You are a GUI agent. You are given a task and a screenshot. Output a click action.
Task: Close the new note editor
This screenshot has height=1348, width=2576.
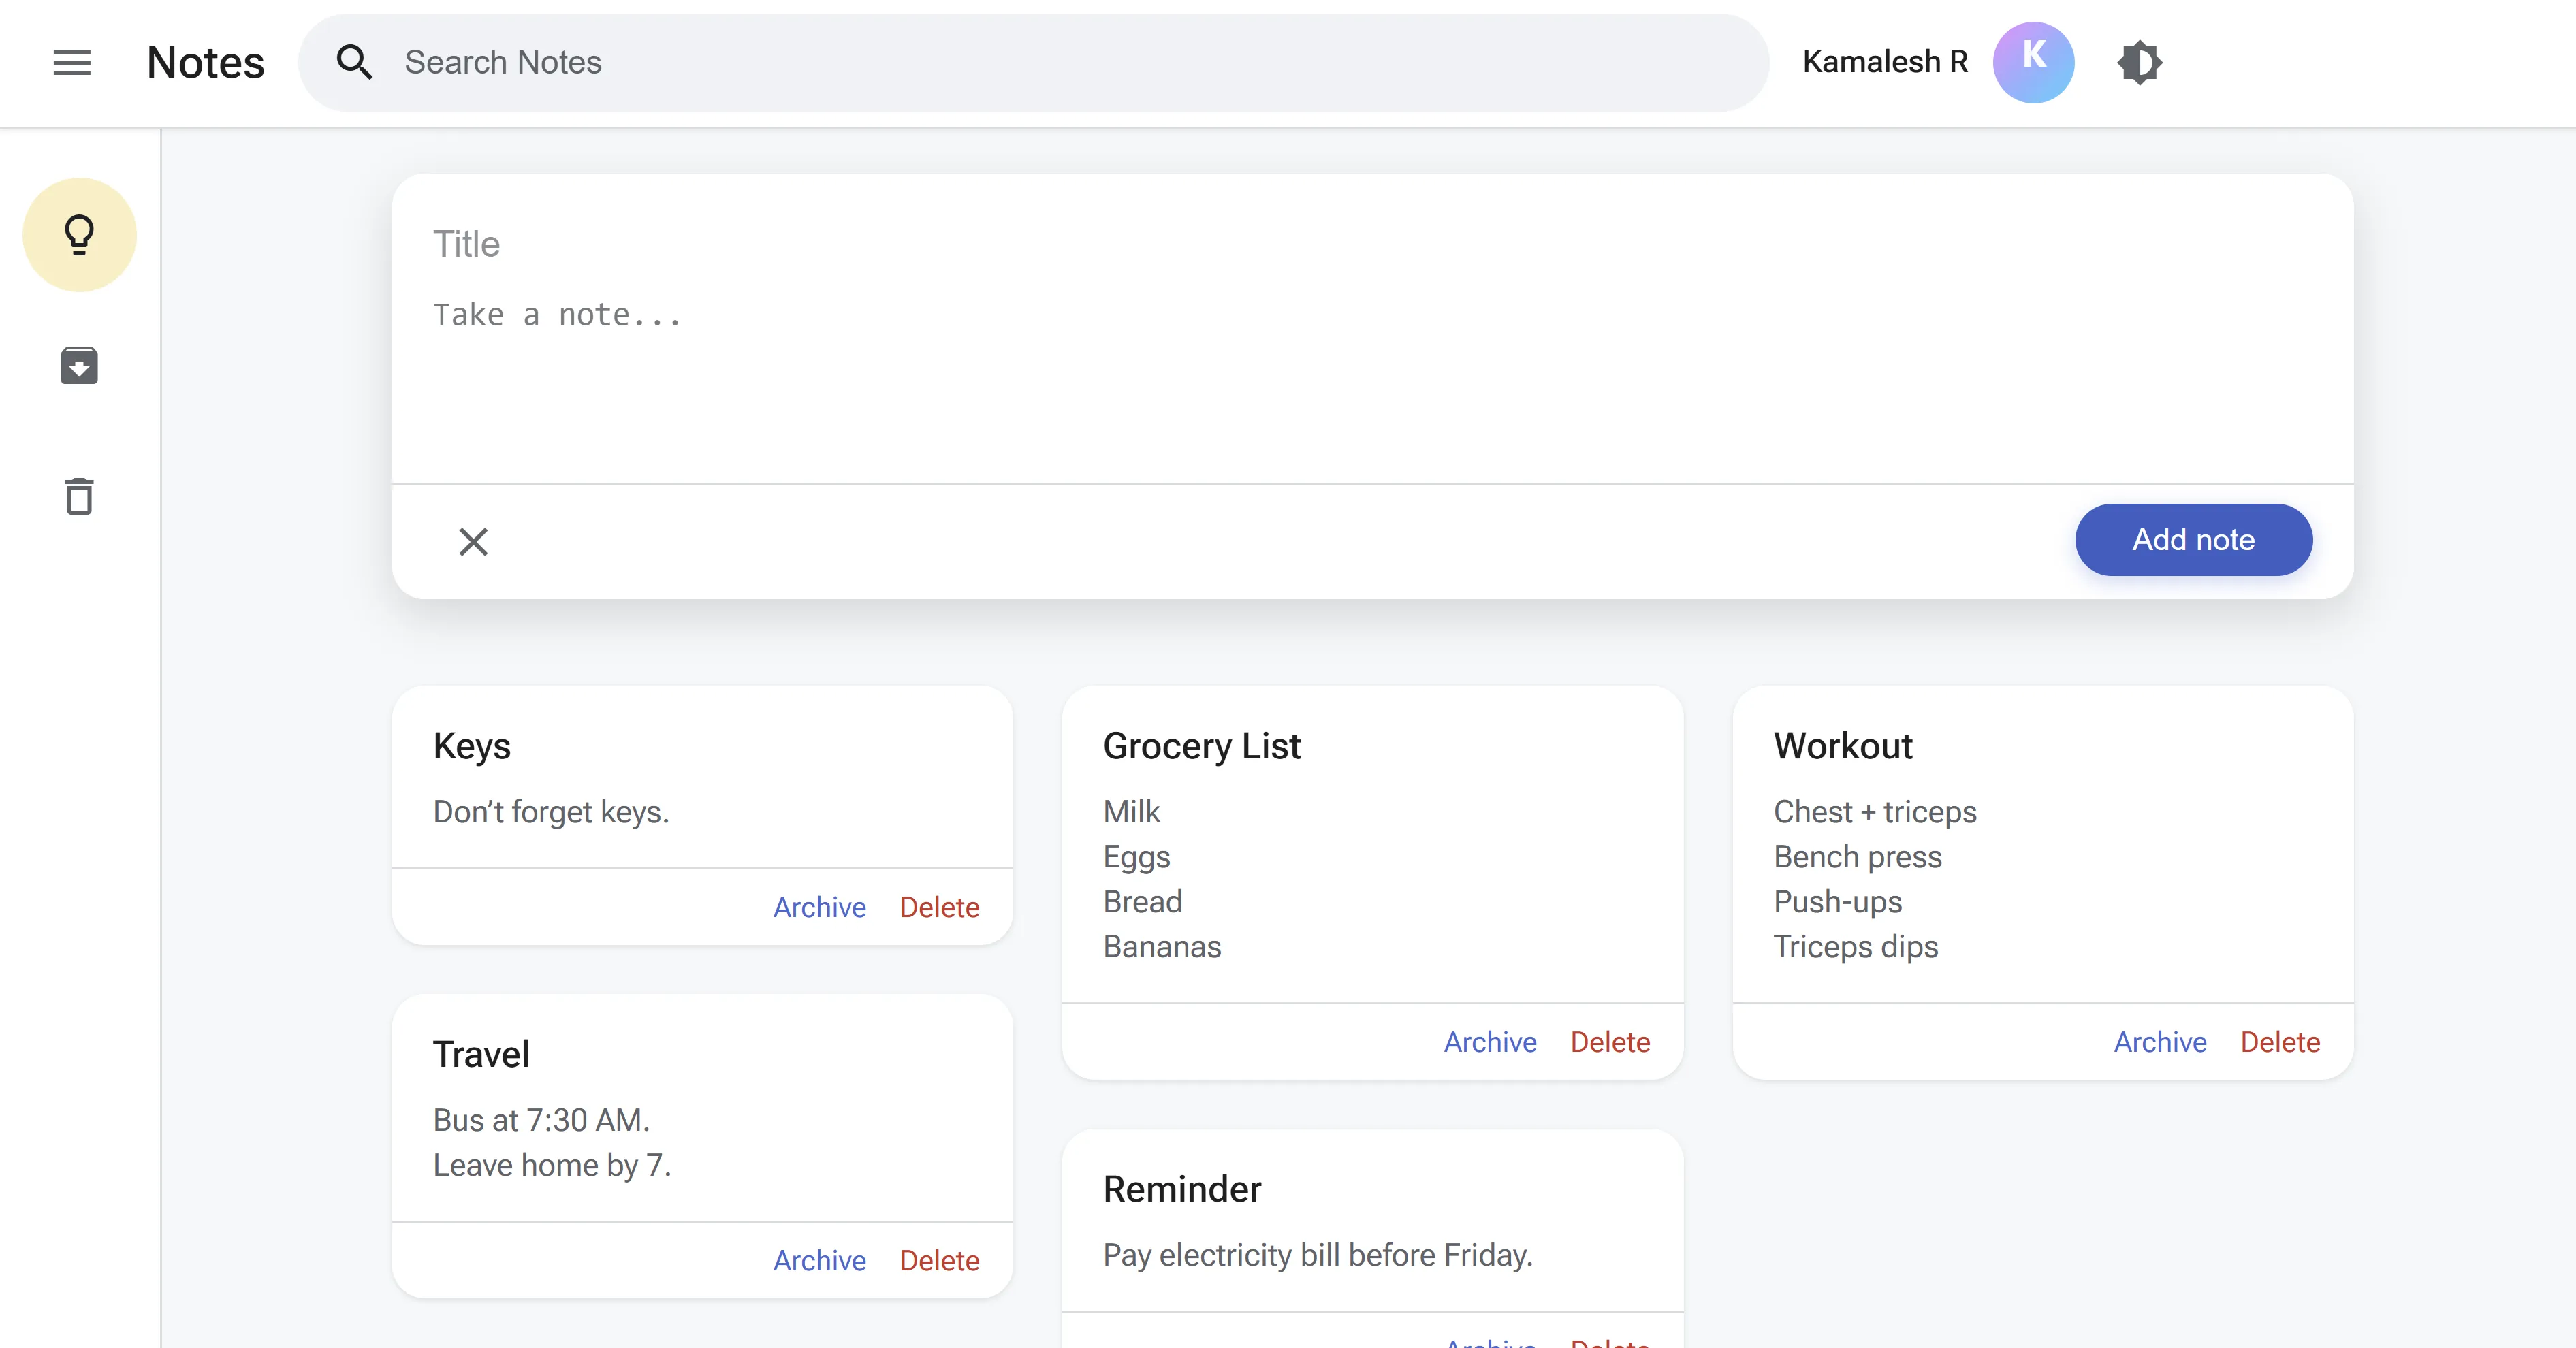[473, 541]
